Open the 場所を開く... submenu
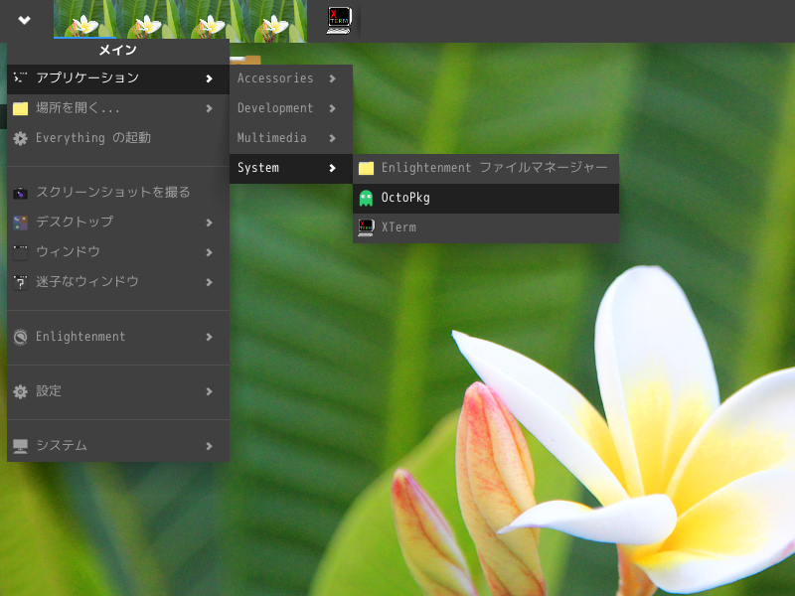This screenshot has width=795, height=596. click(x=118, y=108)
